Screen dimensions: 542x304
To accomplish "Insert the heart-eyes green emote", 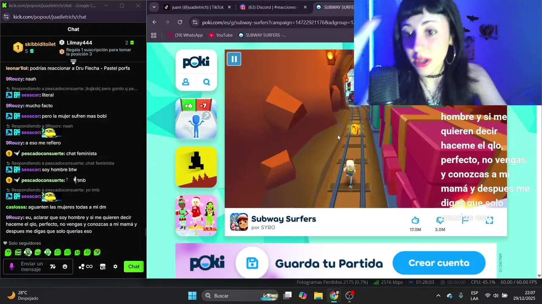I will pyautogui.click(x=97, y=252).
